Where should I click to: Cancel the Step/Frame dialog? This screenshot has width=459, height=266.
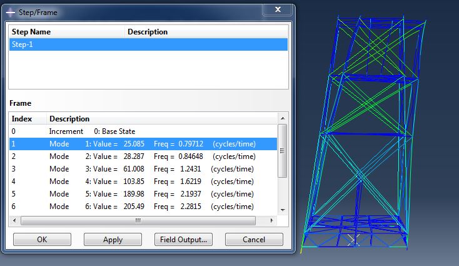tap(254, 240)
